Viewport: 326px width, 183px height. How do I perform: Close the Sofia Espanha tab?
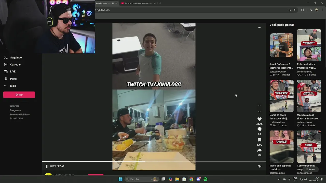pos(117,3)
